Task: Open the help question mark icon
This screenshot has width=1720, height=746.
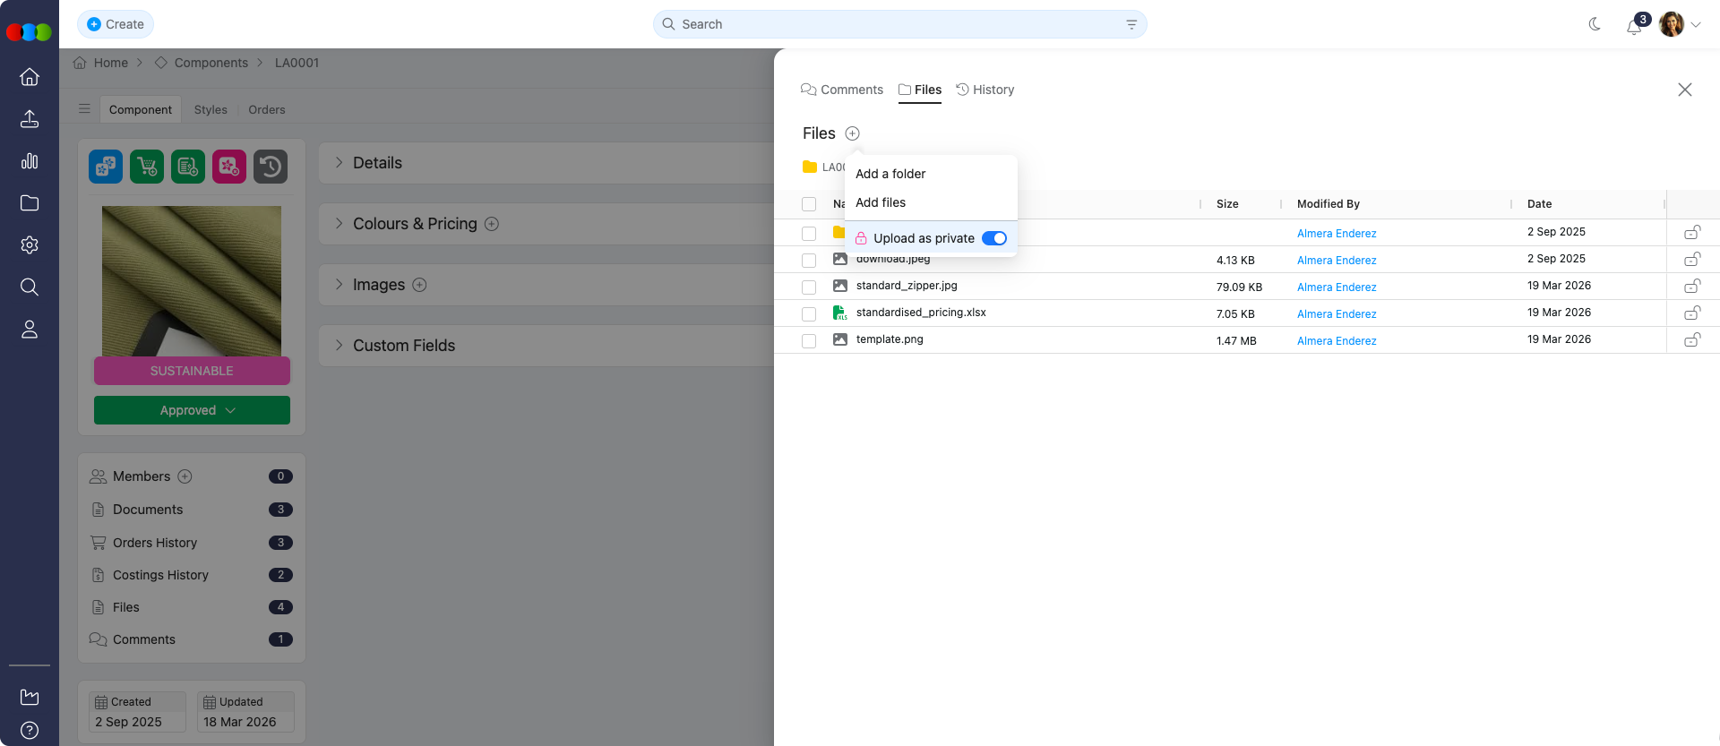Action: pos(30,730)
